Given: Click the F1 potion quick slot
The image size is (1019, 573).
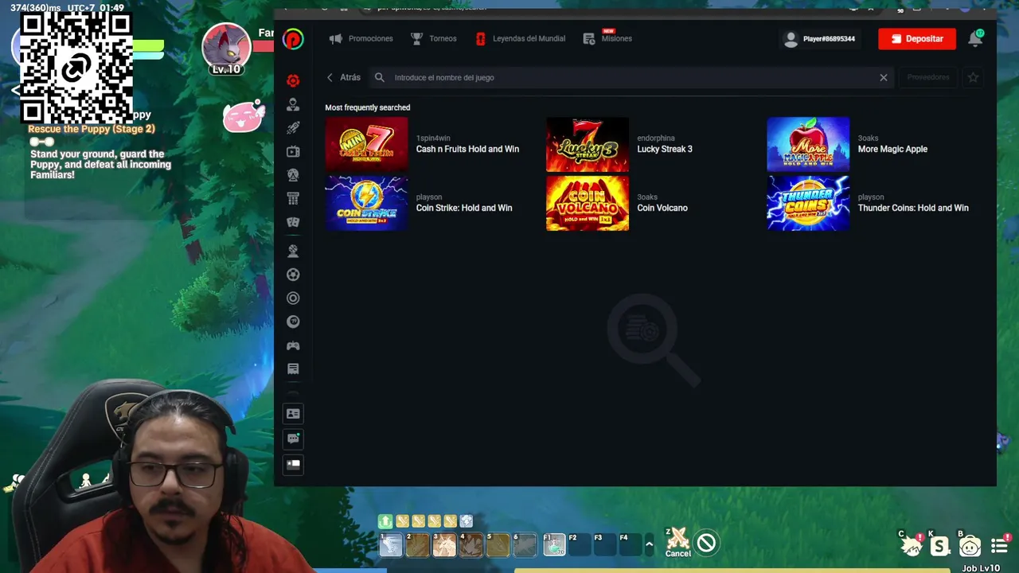Looking at the screenshot, I should (x=554, y=544).
